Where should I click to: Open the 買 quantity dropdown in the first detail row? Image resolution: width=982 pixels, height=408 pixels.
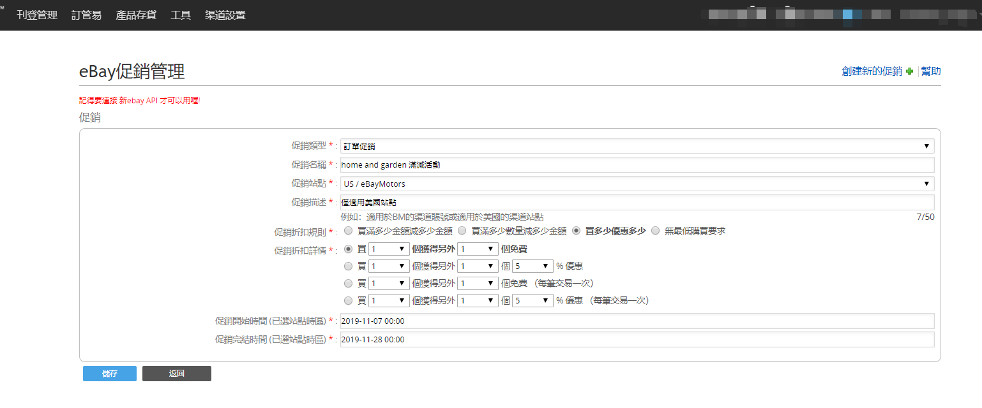click(x=389, y=249)
